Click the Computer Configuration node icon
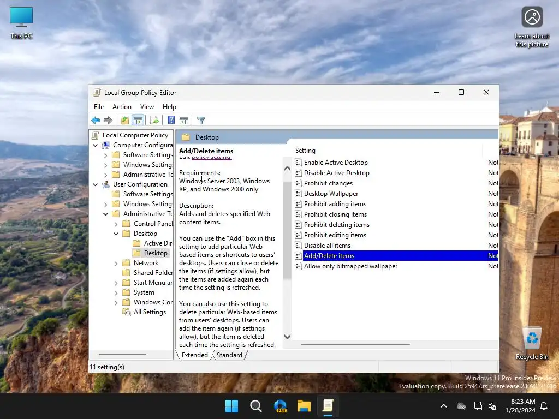 pyautogui.click(x=106, y=145)
